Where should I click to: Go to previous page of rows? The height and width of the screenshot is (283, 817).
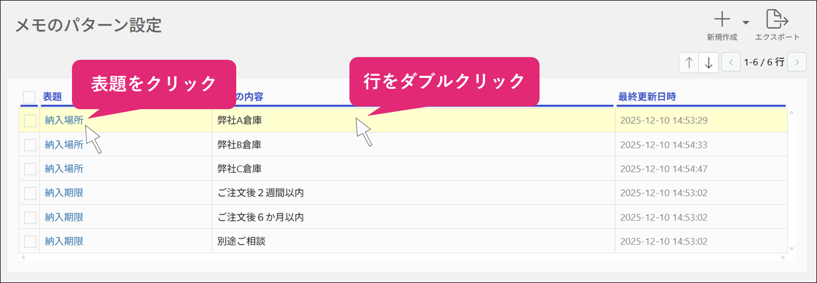[731, 63]
